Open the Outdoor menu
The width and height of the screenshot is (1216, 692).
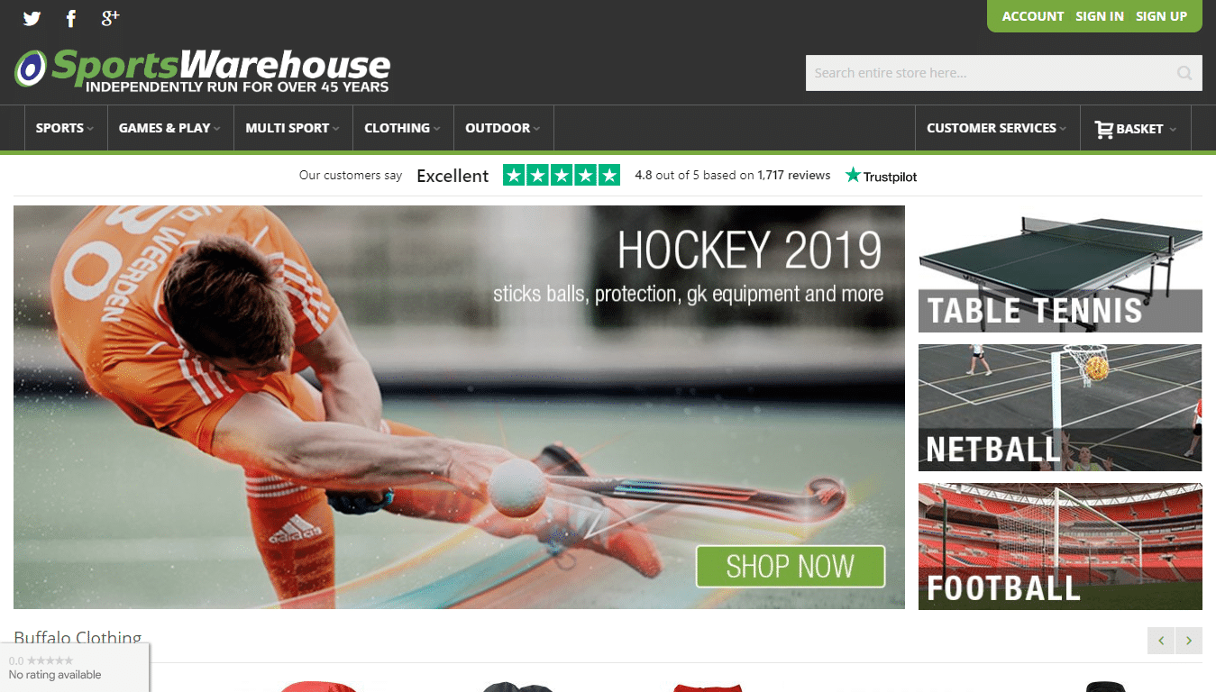pos(503,128)
